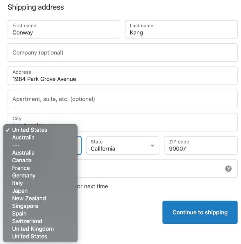Viewport: 241px width, 244px height.
Task: Select Germany as the shipping country
Action: (24, 175)
